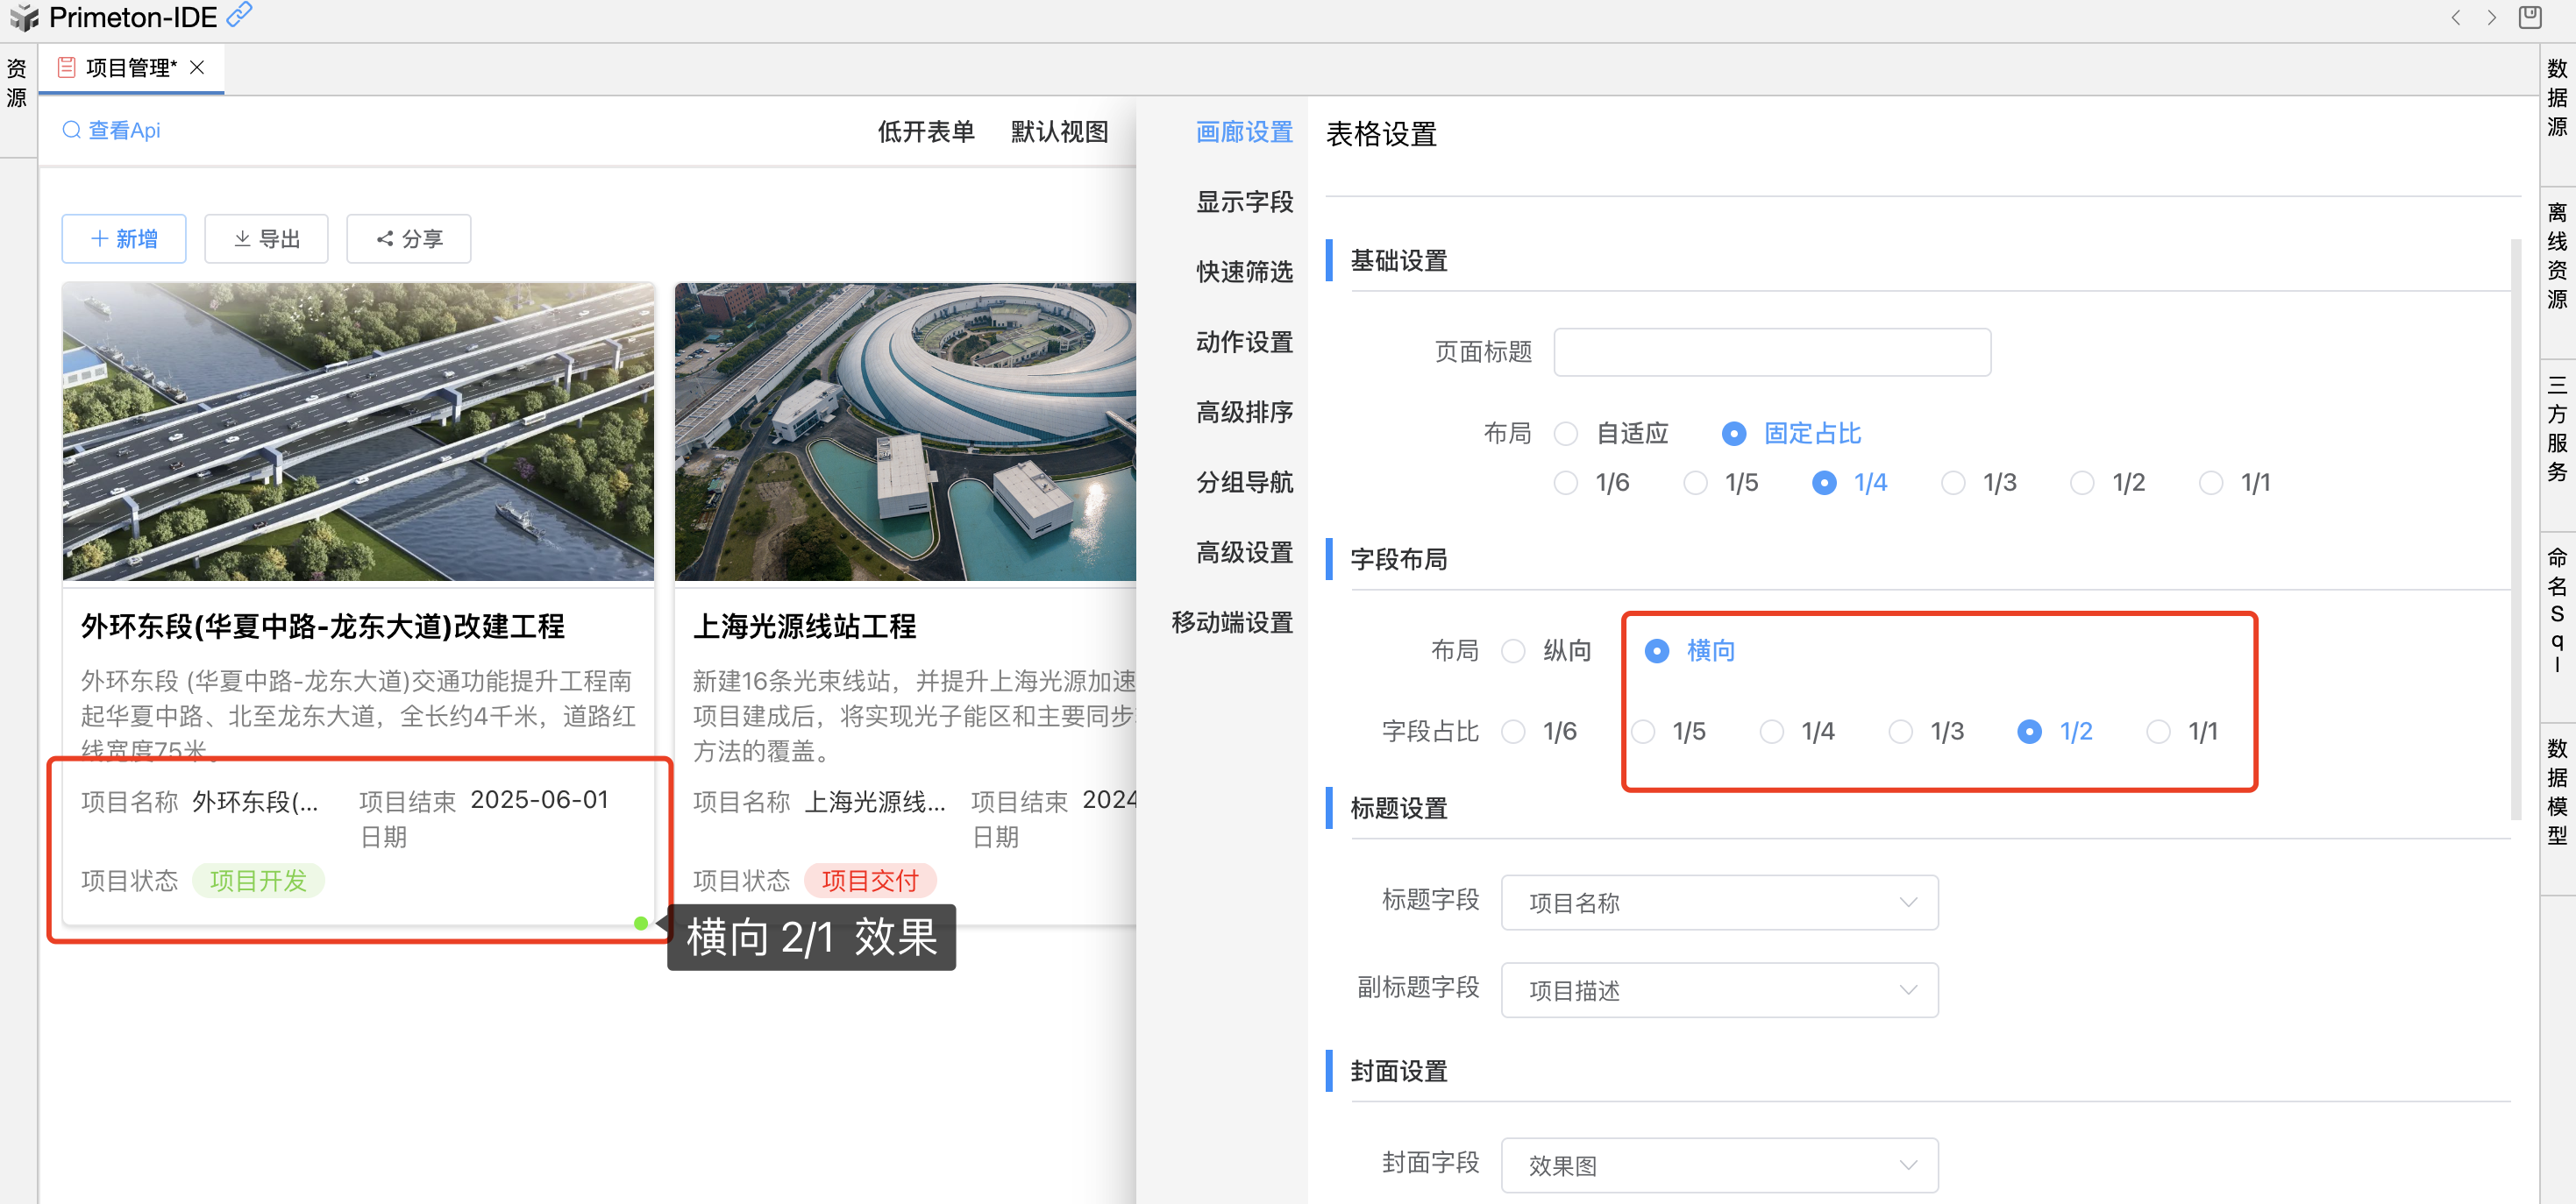Click the link icon beside Primeton-IDE title
This screenshot has width=2576, height=1204.
[239, 15]
